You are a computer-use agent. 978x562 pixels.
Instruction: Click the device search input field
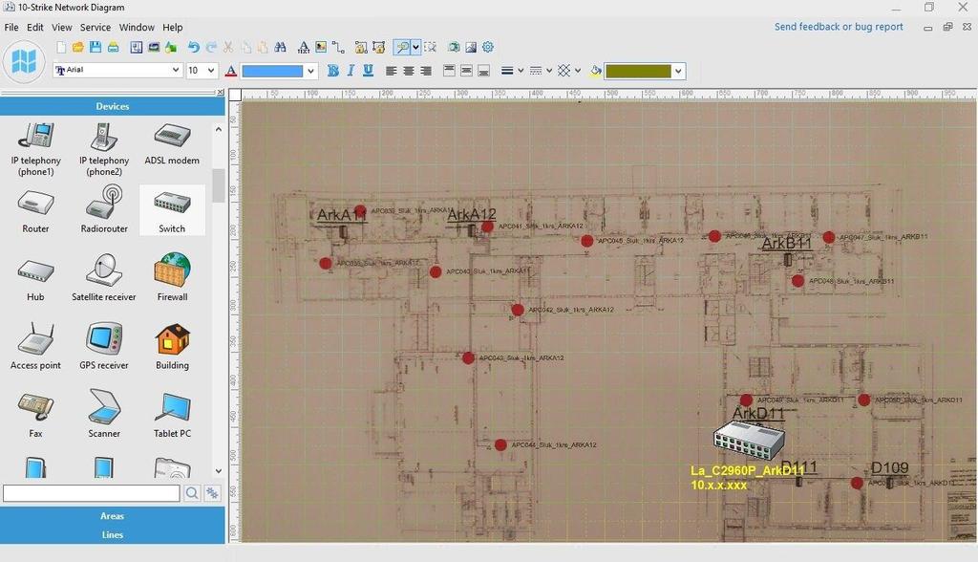(x=91, y=493)
